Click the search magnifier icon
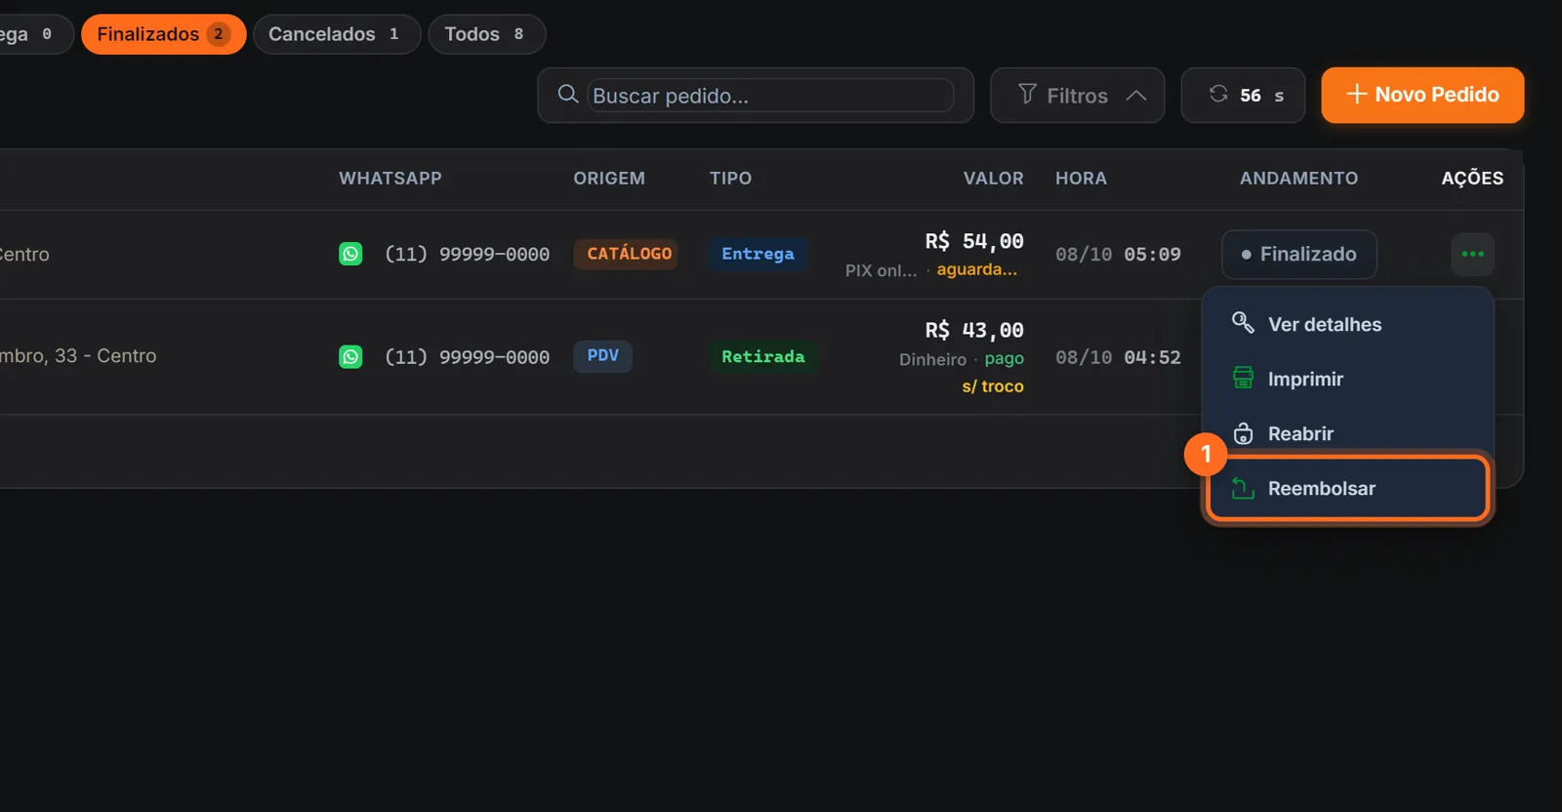This screenshot has height=812, width=1562. coord(567,95)
